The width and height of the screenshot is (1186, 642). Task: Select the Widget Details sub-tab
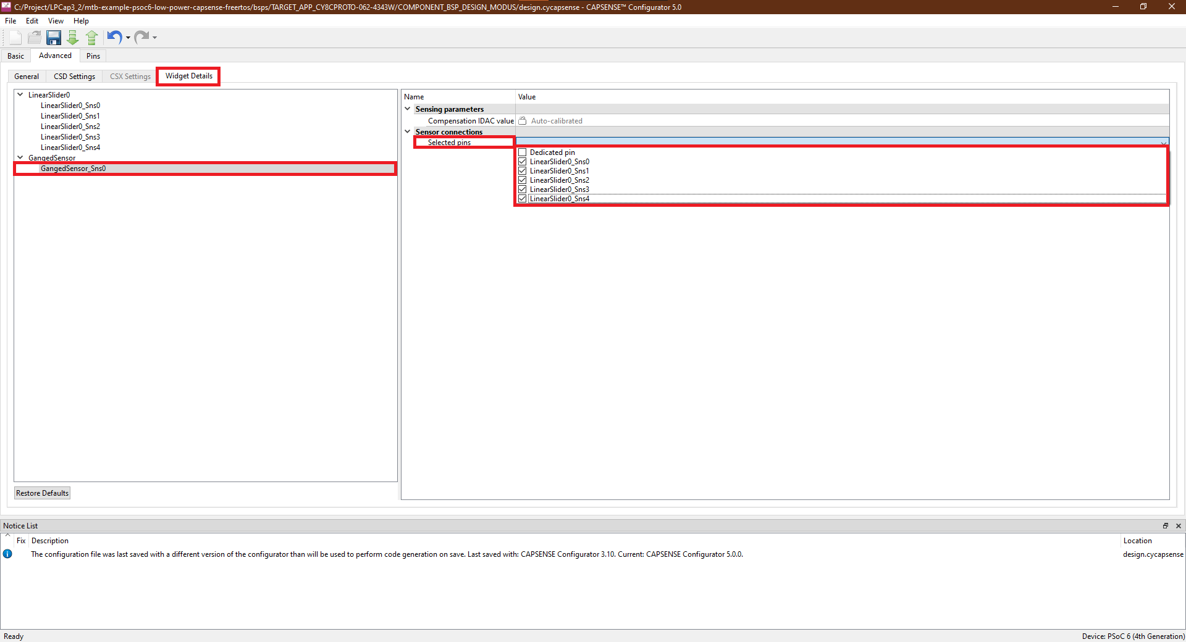point(188,76)
